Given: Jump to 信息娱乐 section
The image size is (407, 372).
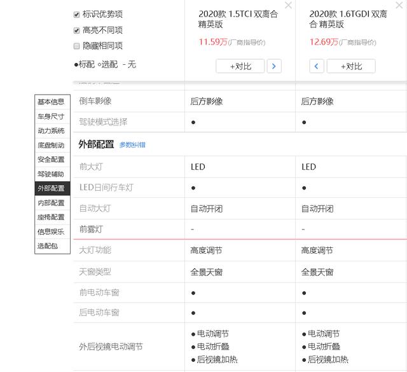Looking at the screenshot, I should point(52,231).
